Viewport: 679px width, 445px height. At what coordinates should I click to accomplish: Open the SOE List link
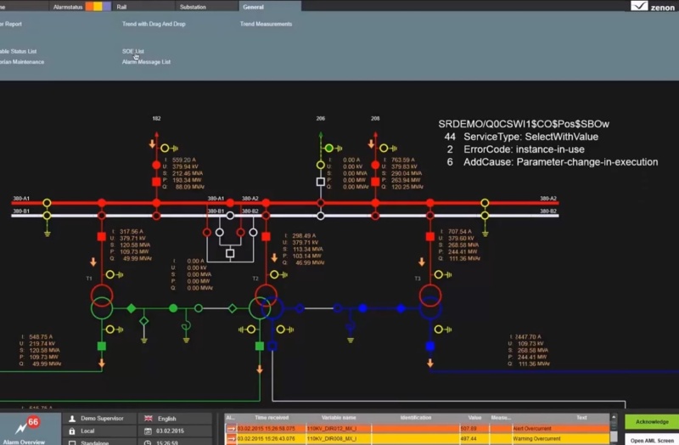click(133, 51)
